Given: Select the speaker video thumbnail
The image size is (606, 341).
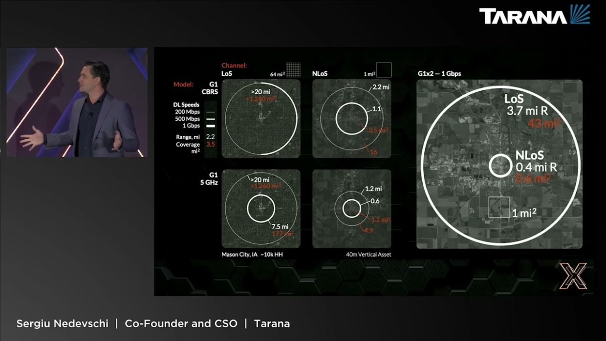Looking at the screenshot, I should 76,103.
